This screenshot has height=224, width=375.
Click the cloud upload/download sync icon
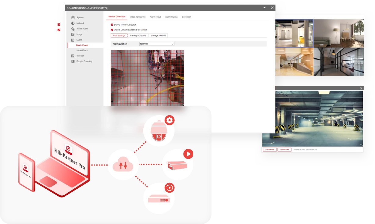tap(123, 165)
